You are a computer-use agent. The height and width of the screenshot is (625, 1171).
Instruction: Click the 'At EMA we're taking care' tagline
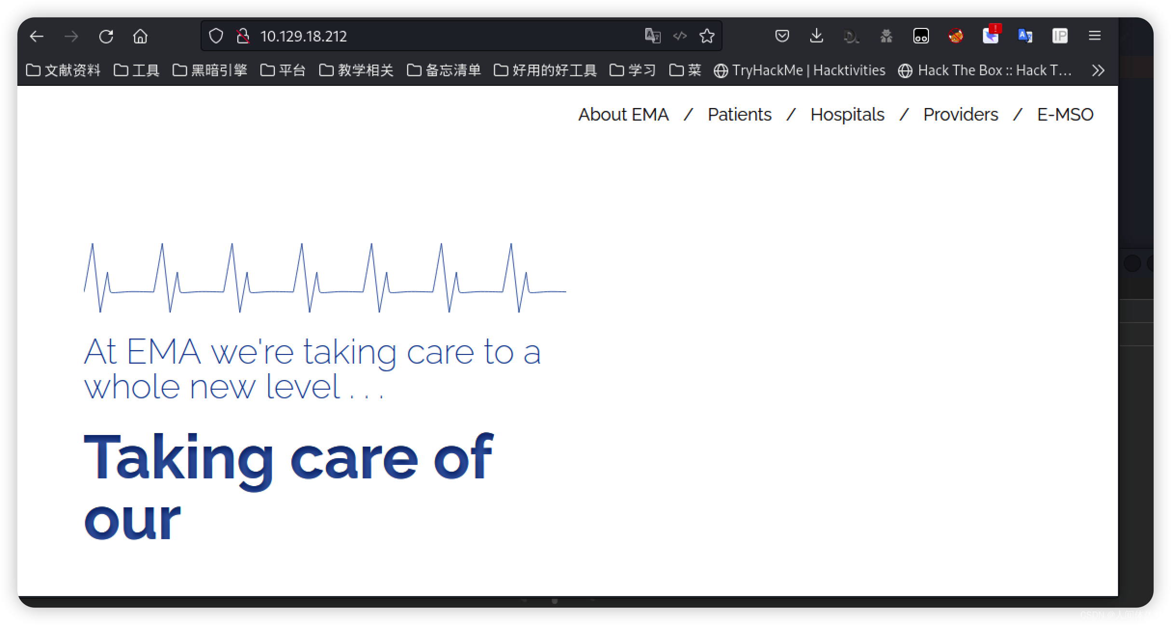312,369
